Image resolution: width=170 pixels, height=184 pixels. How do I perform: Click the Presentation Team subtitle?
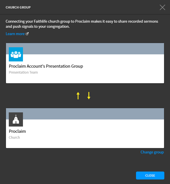click(x=23, y=72)
